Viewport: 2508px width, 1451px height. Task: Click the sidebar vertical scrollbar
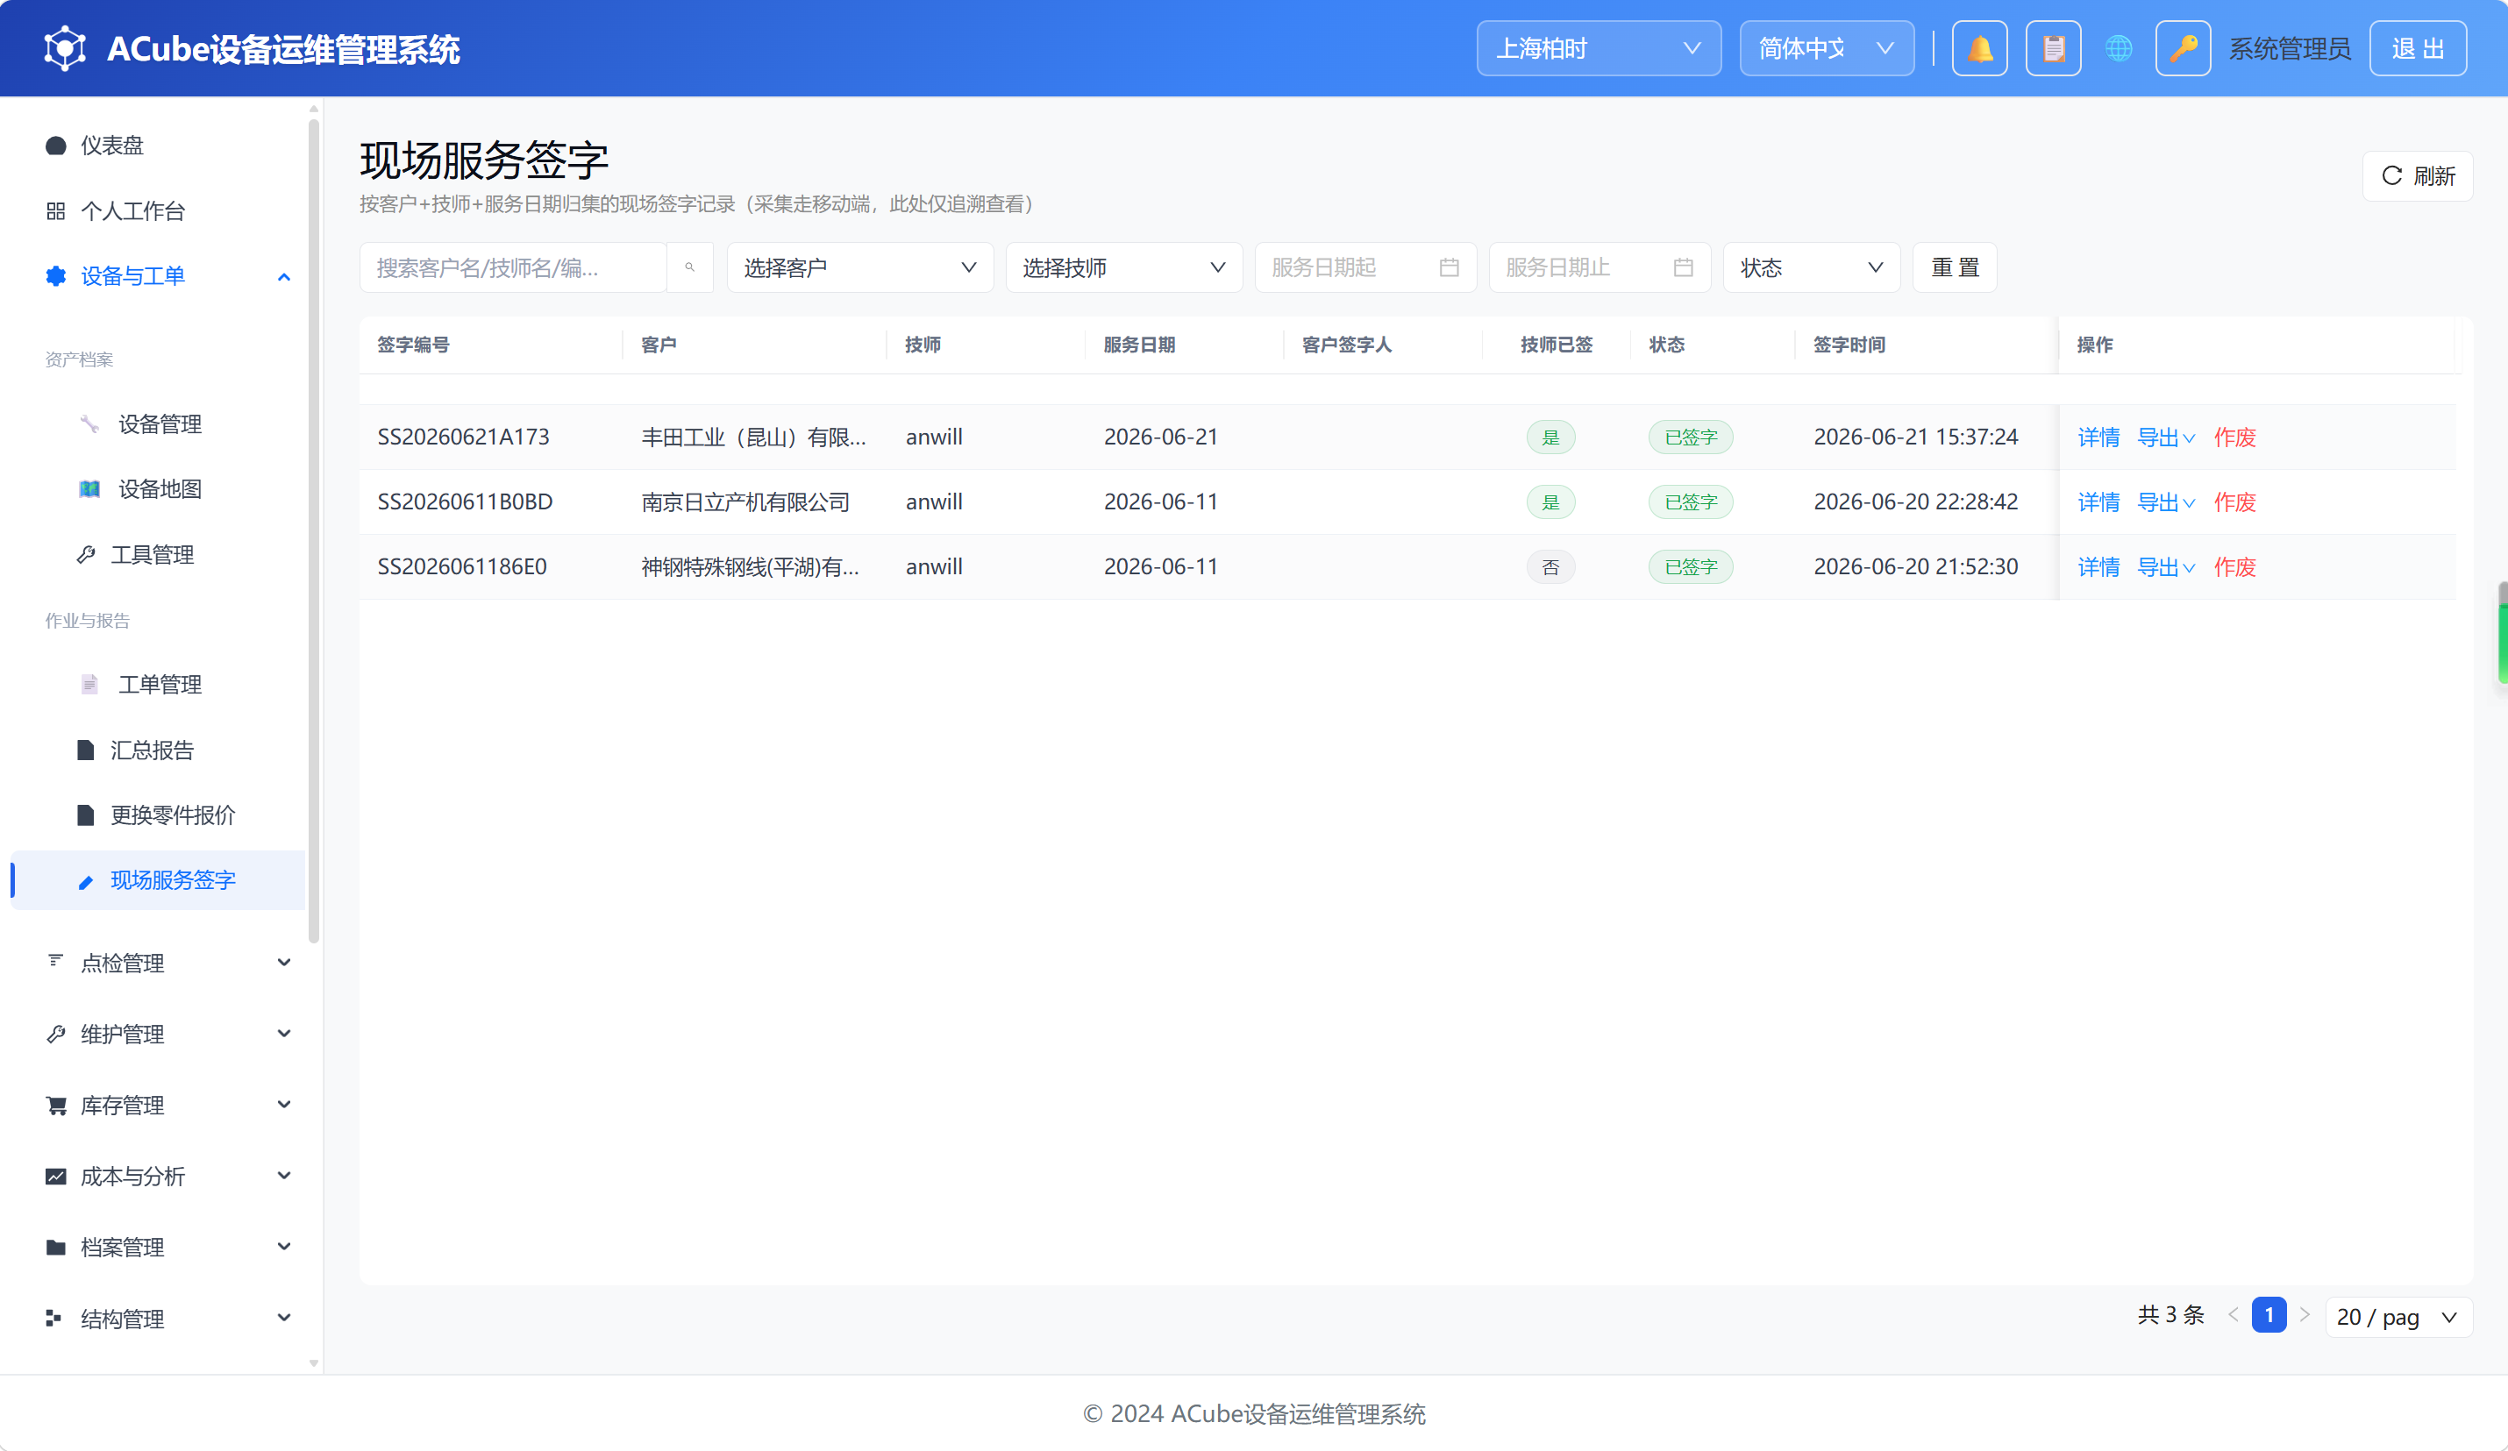[x=314, y=530]
